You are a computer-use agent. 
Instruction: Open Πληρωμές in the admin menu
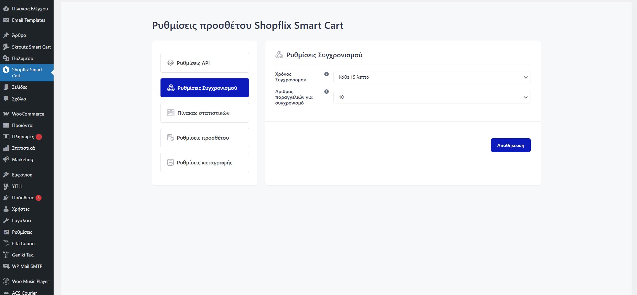pos(23,137)
